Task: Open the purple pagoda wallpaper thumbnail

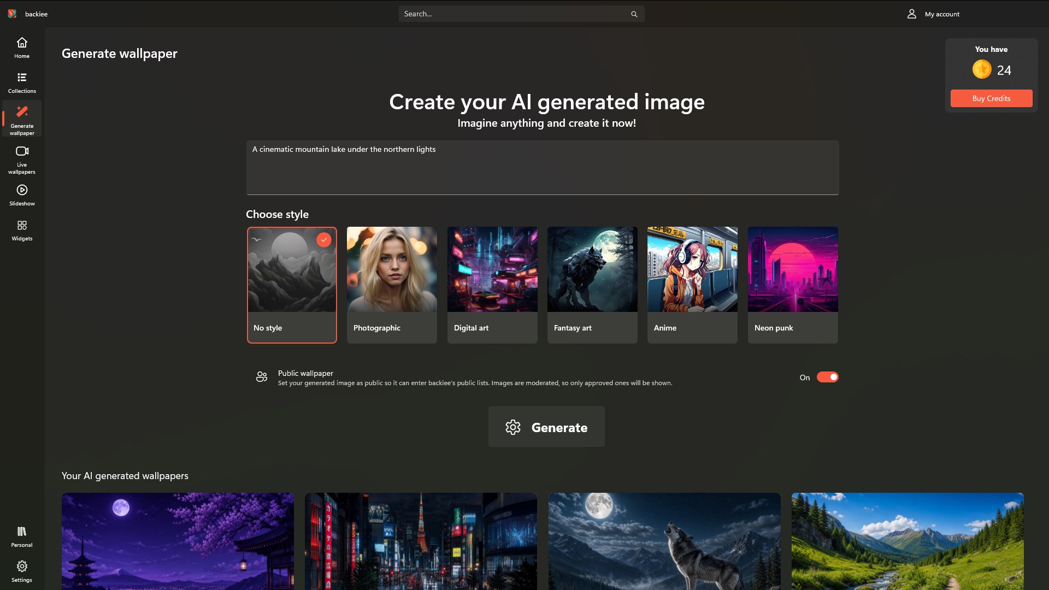Action: point(178,541)
